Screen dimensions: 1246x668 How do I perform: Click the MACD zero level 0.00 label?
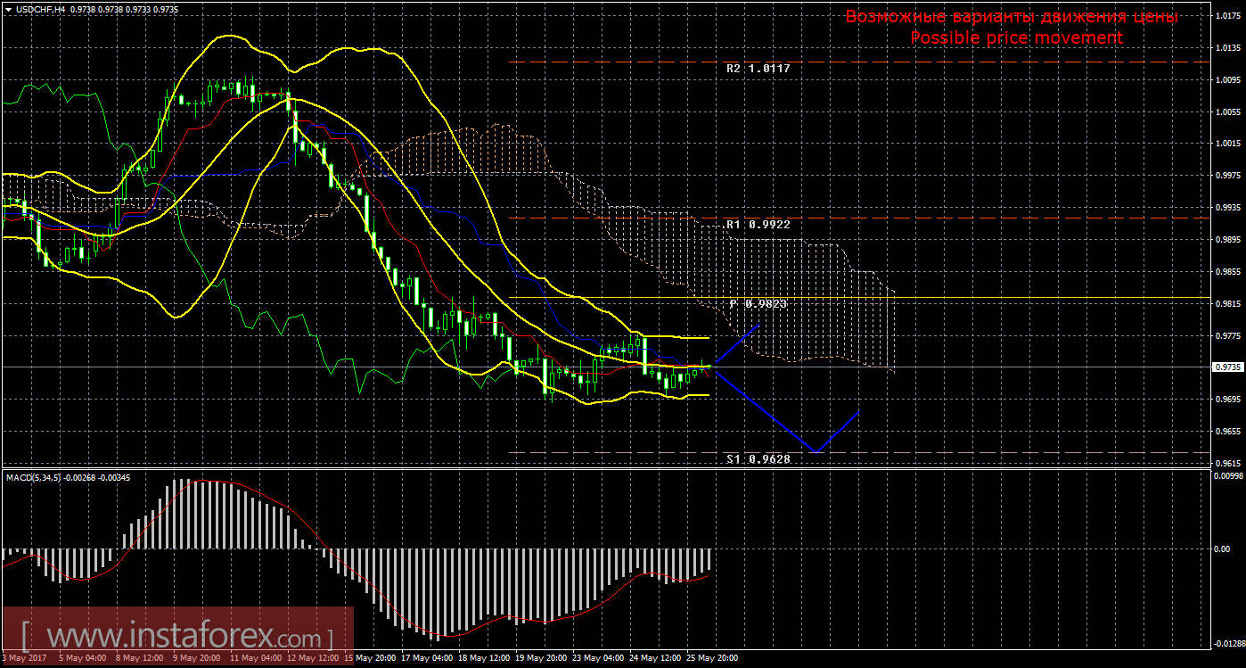[1221, 548]
